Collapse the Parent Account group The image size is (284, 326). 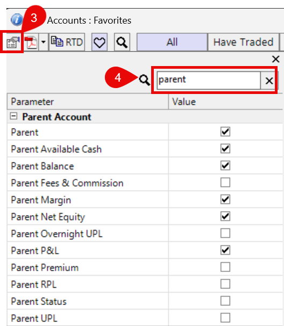(14, 116)
